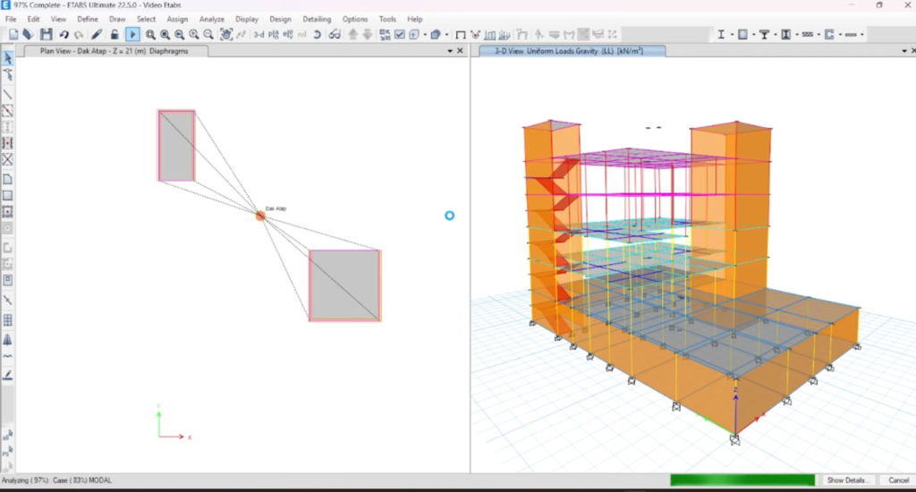The width and height of the screenshot is (916, 492).
Task: Click the Analyzing MODAL status bar text
Action: coord(56,480)
